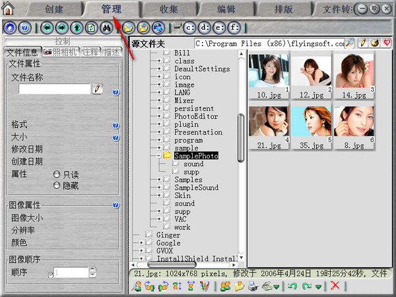396x297 pixels.
Task: Open the 收集 tab
Action: point(168,9)
